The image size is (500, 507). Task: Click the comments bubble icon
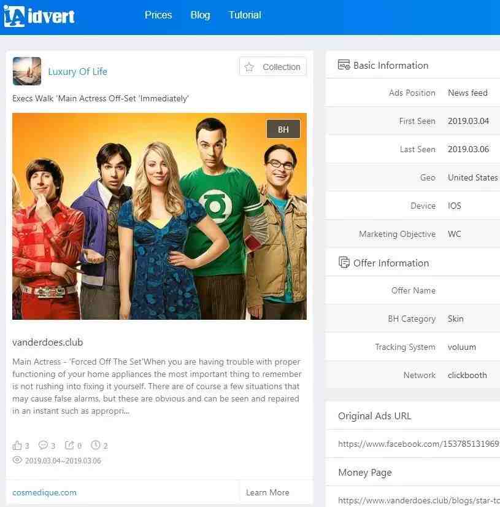[43, 445]
